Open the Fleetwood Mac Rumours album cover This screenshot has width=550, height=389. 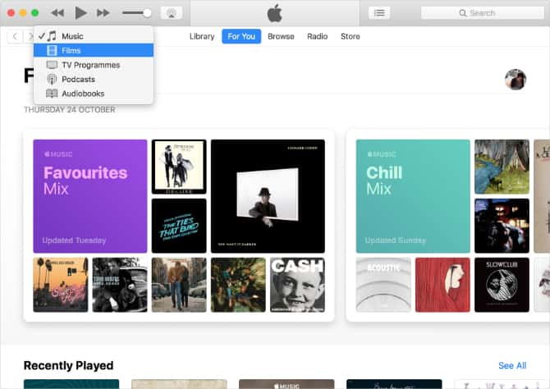click(179, 167)
